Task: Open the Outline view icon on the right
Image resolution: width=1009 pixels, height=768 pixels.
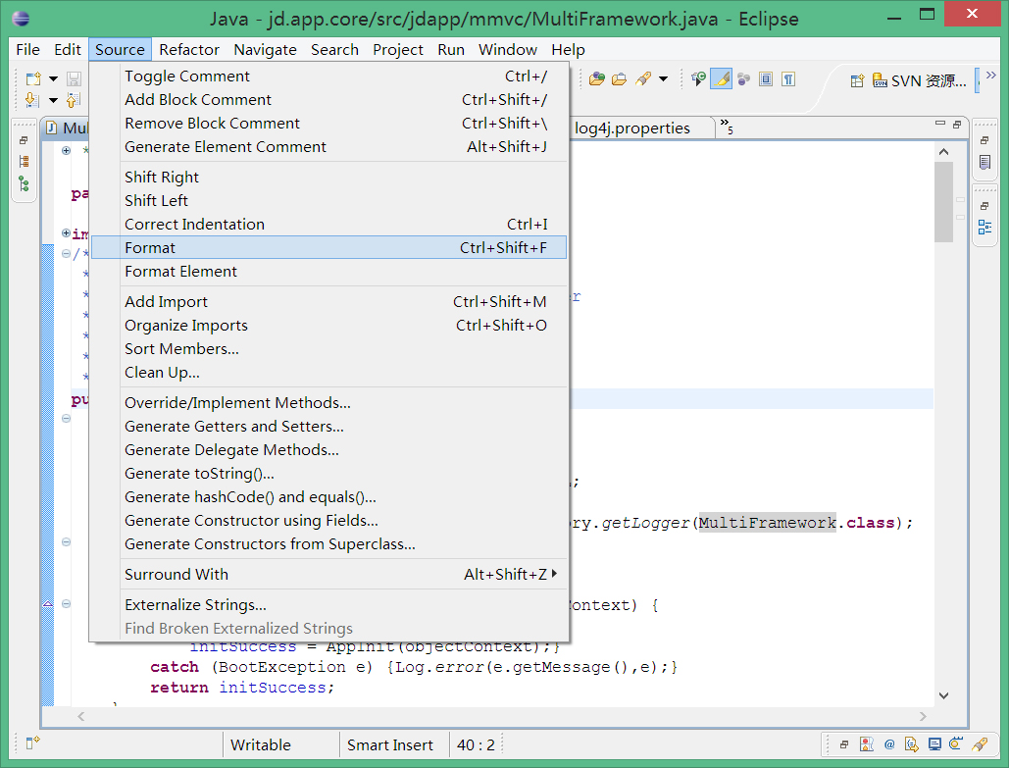Action: click(x=984, y=228)
